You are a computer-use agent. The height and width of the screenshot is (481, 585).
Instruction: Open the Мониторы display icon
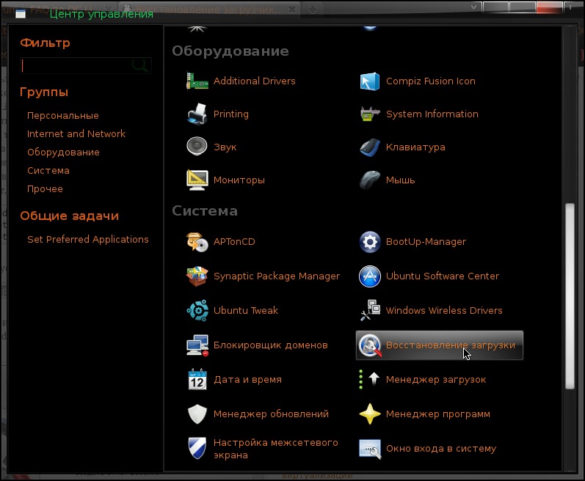pyautogui.click(x=197, y=180)
